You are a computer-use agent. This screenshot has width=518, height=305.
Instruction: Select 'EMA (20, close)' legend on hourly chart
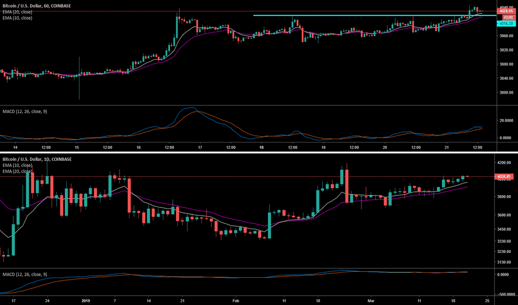[17, 12]
